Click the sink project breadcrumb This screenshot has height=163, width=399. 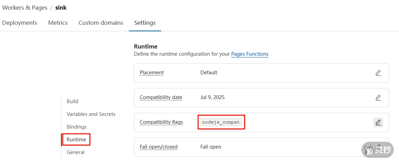[61, 8]
